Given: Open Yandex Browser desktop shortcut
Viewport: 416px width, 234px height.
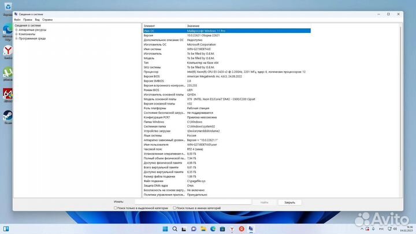Looking at the screenshot, I should tap(8, 51).
